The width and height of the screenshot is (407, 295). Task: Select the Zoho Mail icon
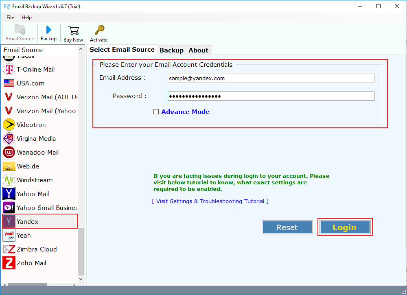[x=9, y=263]
